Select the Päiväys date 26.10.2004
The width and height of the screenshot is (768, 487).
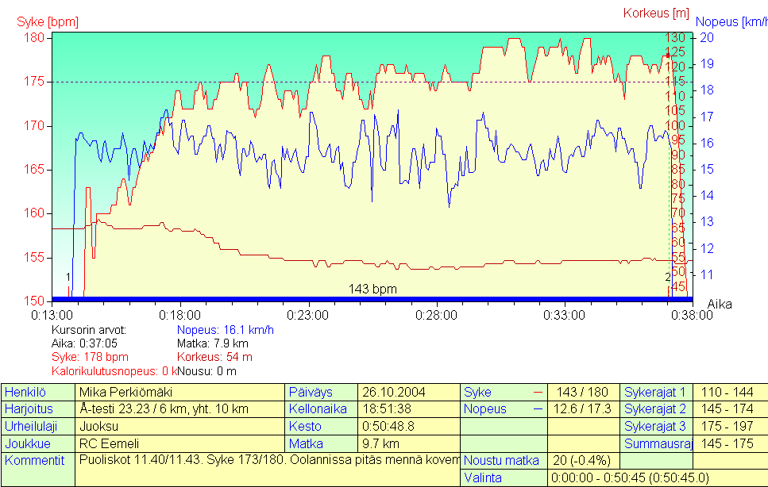coord(395,393)
